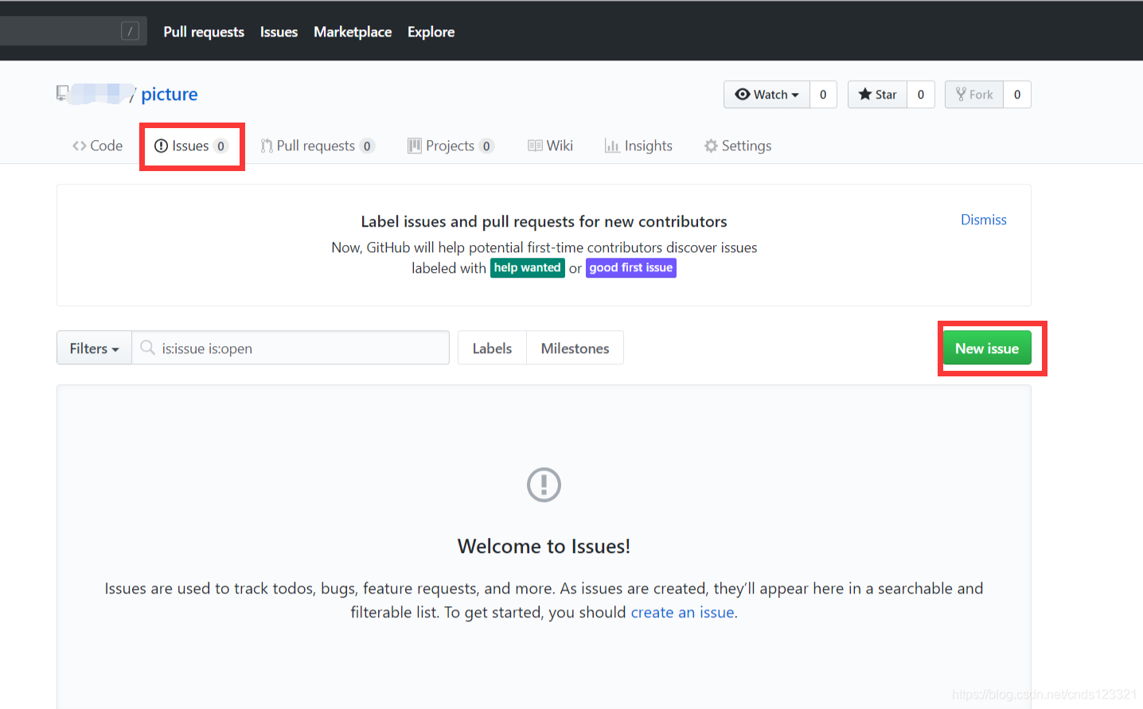Viewport: 1143px width, 709px height.
Task: Click the 'Welcome to Issues!' heading
Action: point(544,546)
